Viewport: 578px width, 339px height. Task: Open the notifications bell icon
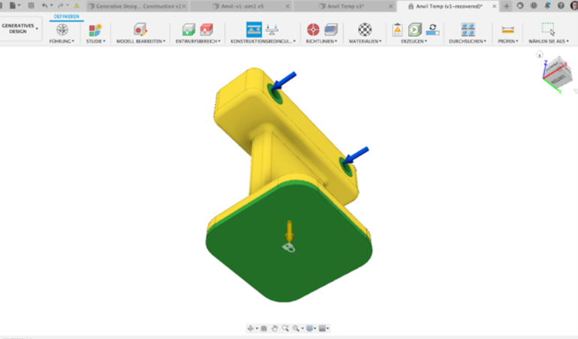pos(547,5)
